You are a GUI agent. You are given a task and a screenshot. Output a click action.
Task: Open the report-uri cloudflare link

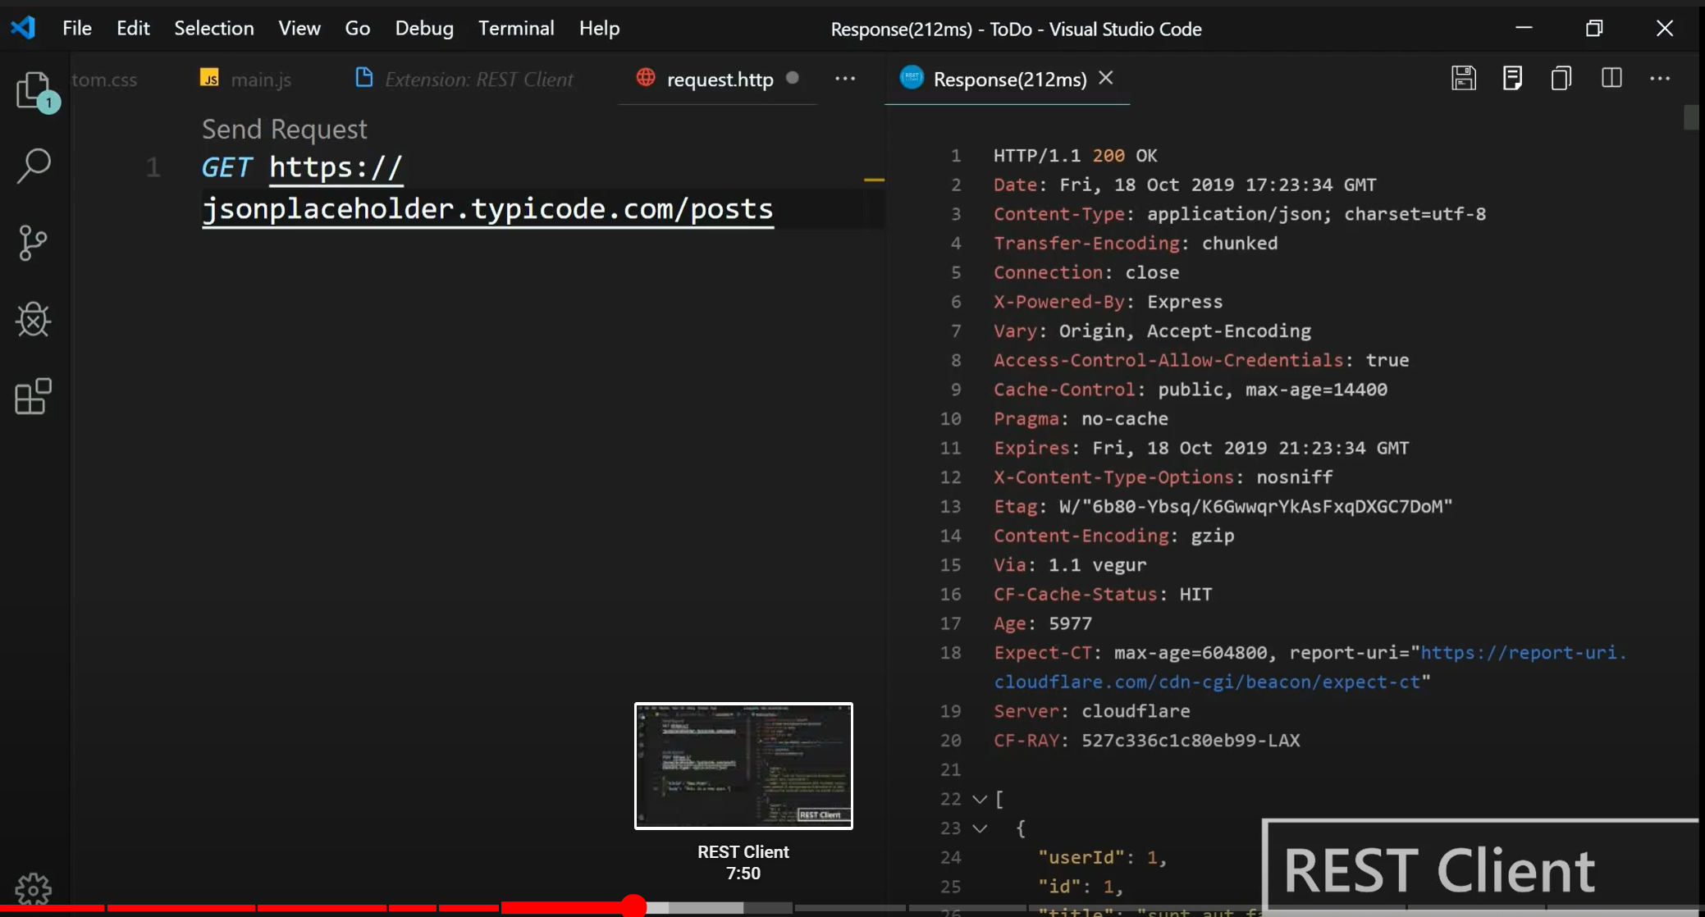(1522, 653)
